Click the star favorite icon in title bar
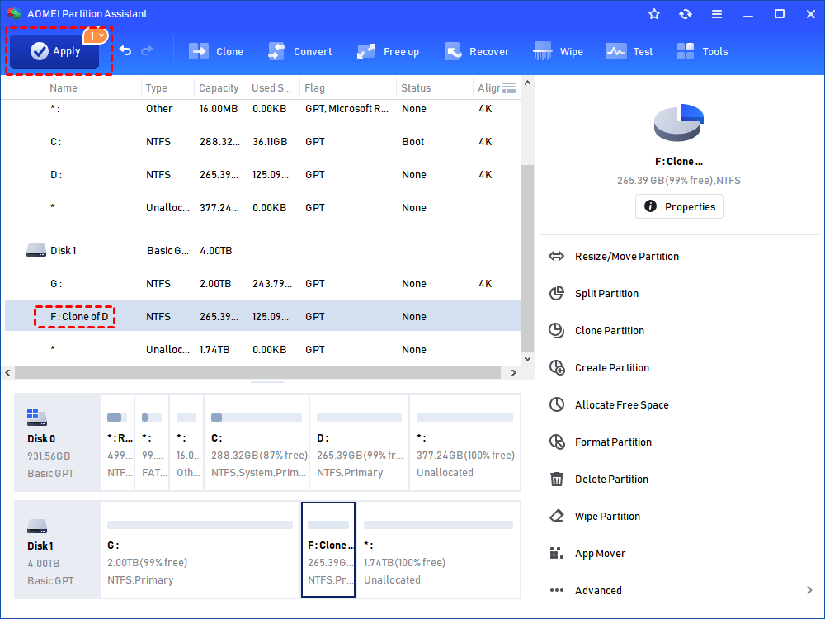This screenshot has height=619, width=825. point(654,14)
